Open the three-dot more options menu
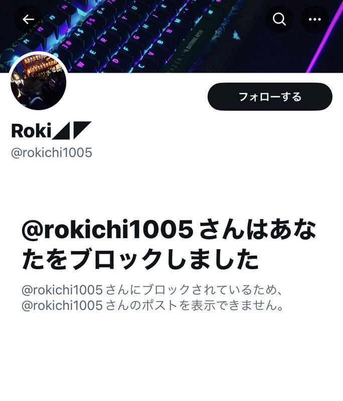The width and height of the screenshot is (343, 401). pyautogui.click(x=314, y=19)
